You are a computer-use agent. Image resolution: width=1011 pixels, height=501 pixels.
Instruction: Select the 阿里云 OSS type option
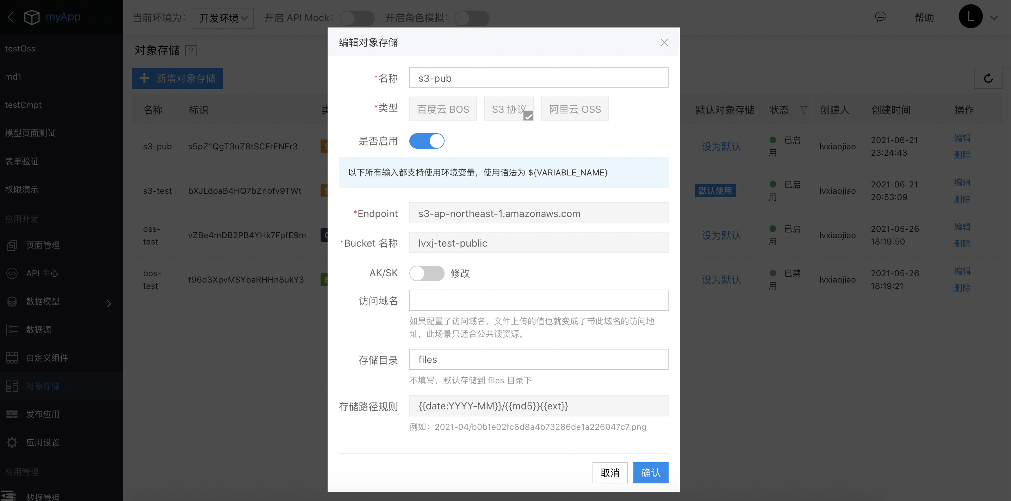[x=575, y=109]
